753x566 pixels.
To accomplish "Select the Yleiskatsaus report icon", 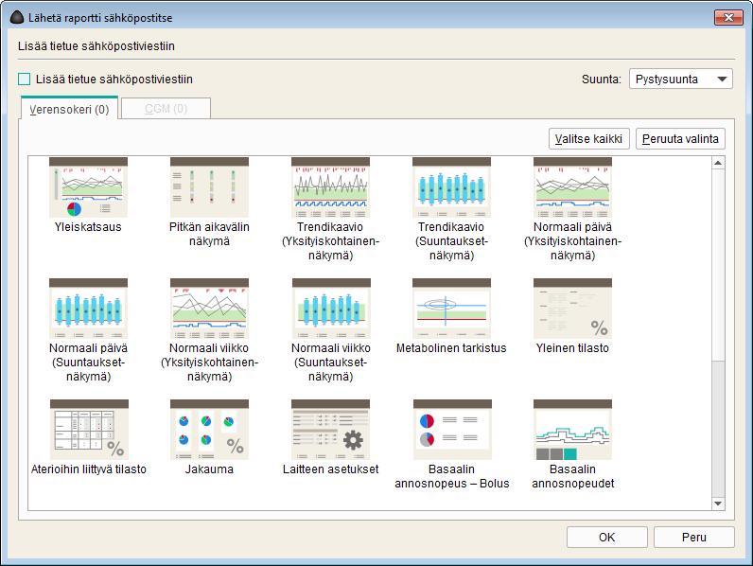I will (88, 187).
